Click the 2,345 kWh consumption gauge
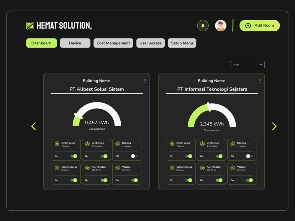This screenshot has height=221, width=295. (212, 115)
